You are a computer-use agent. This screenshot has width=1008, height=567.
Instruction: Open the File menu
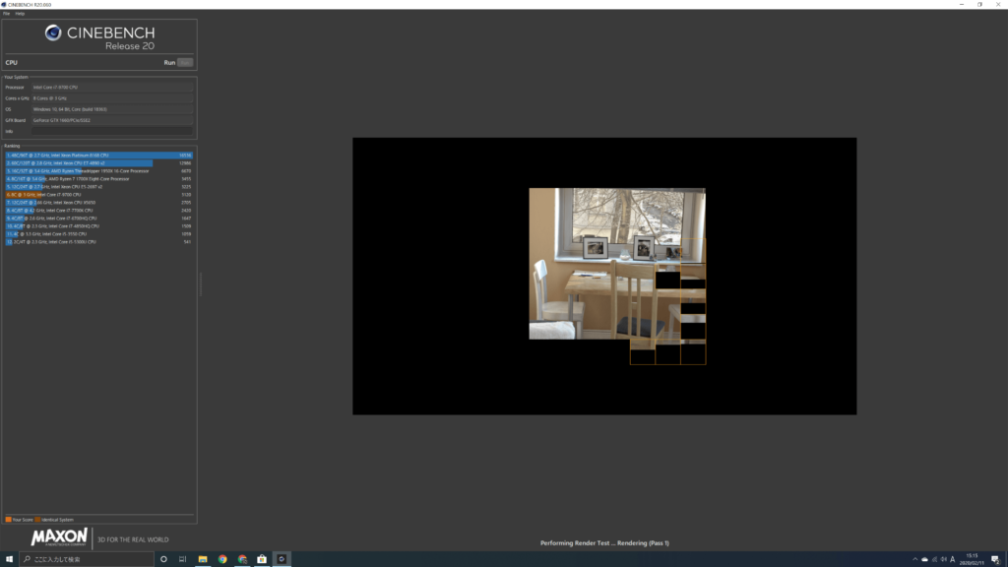point(7,14)
